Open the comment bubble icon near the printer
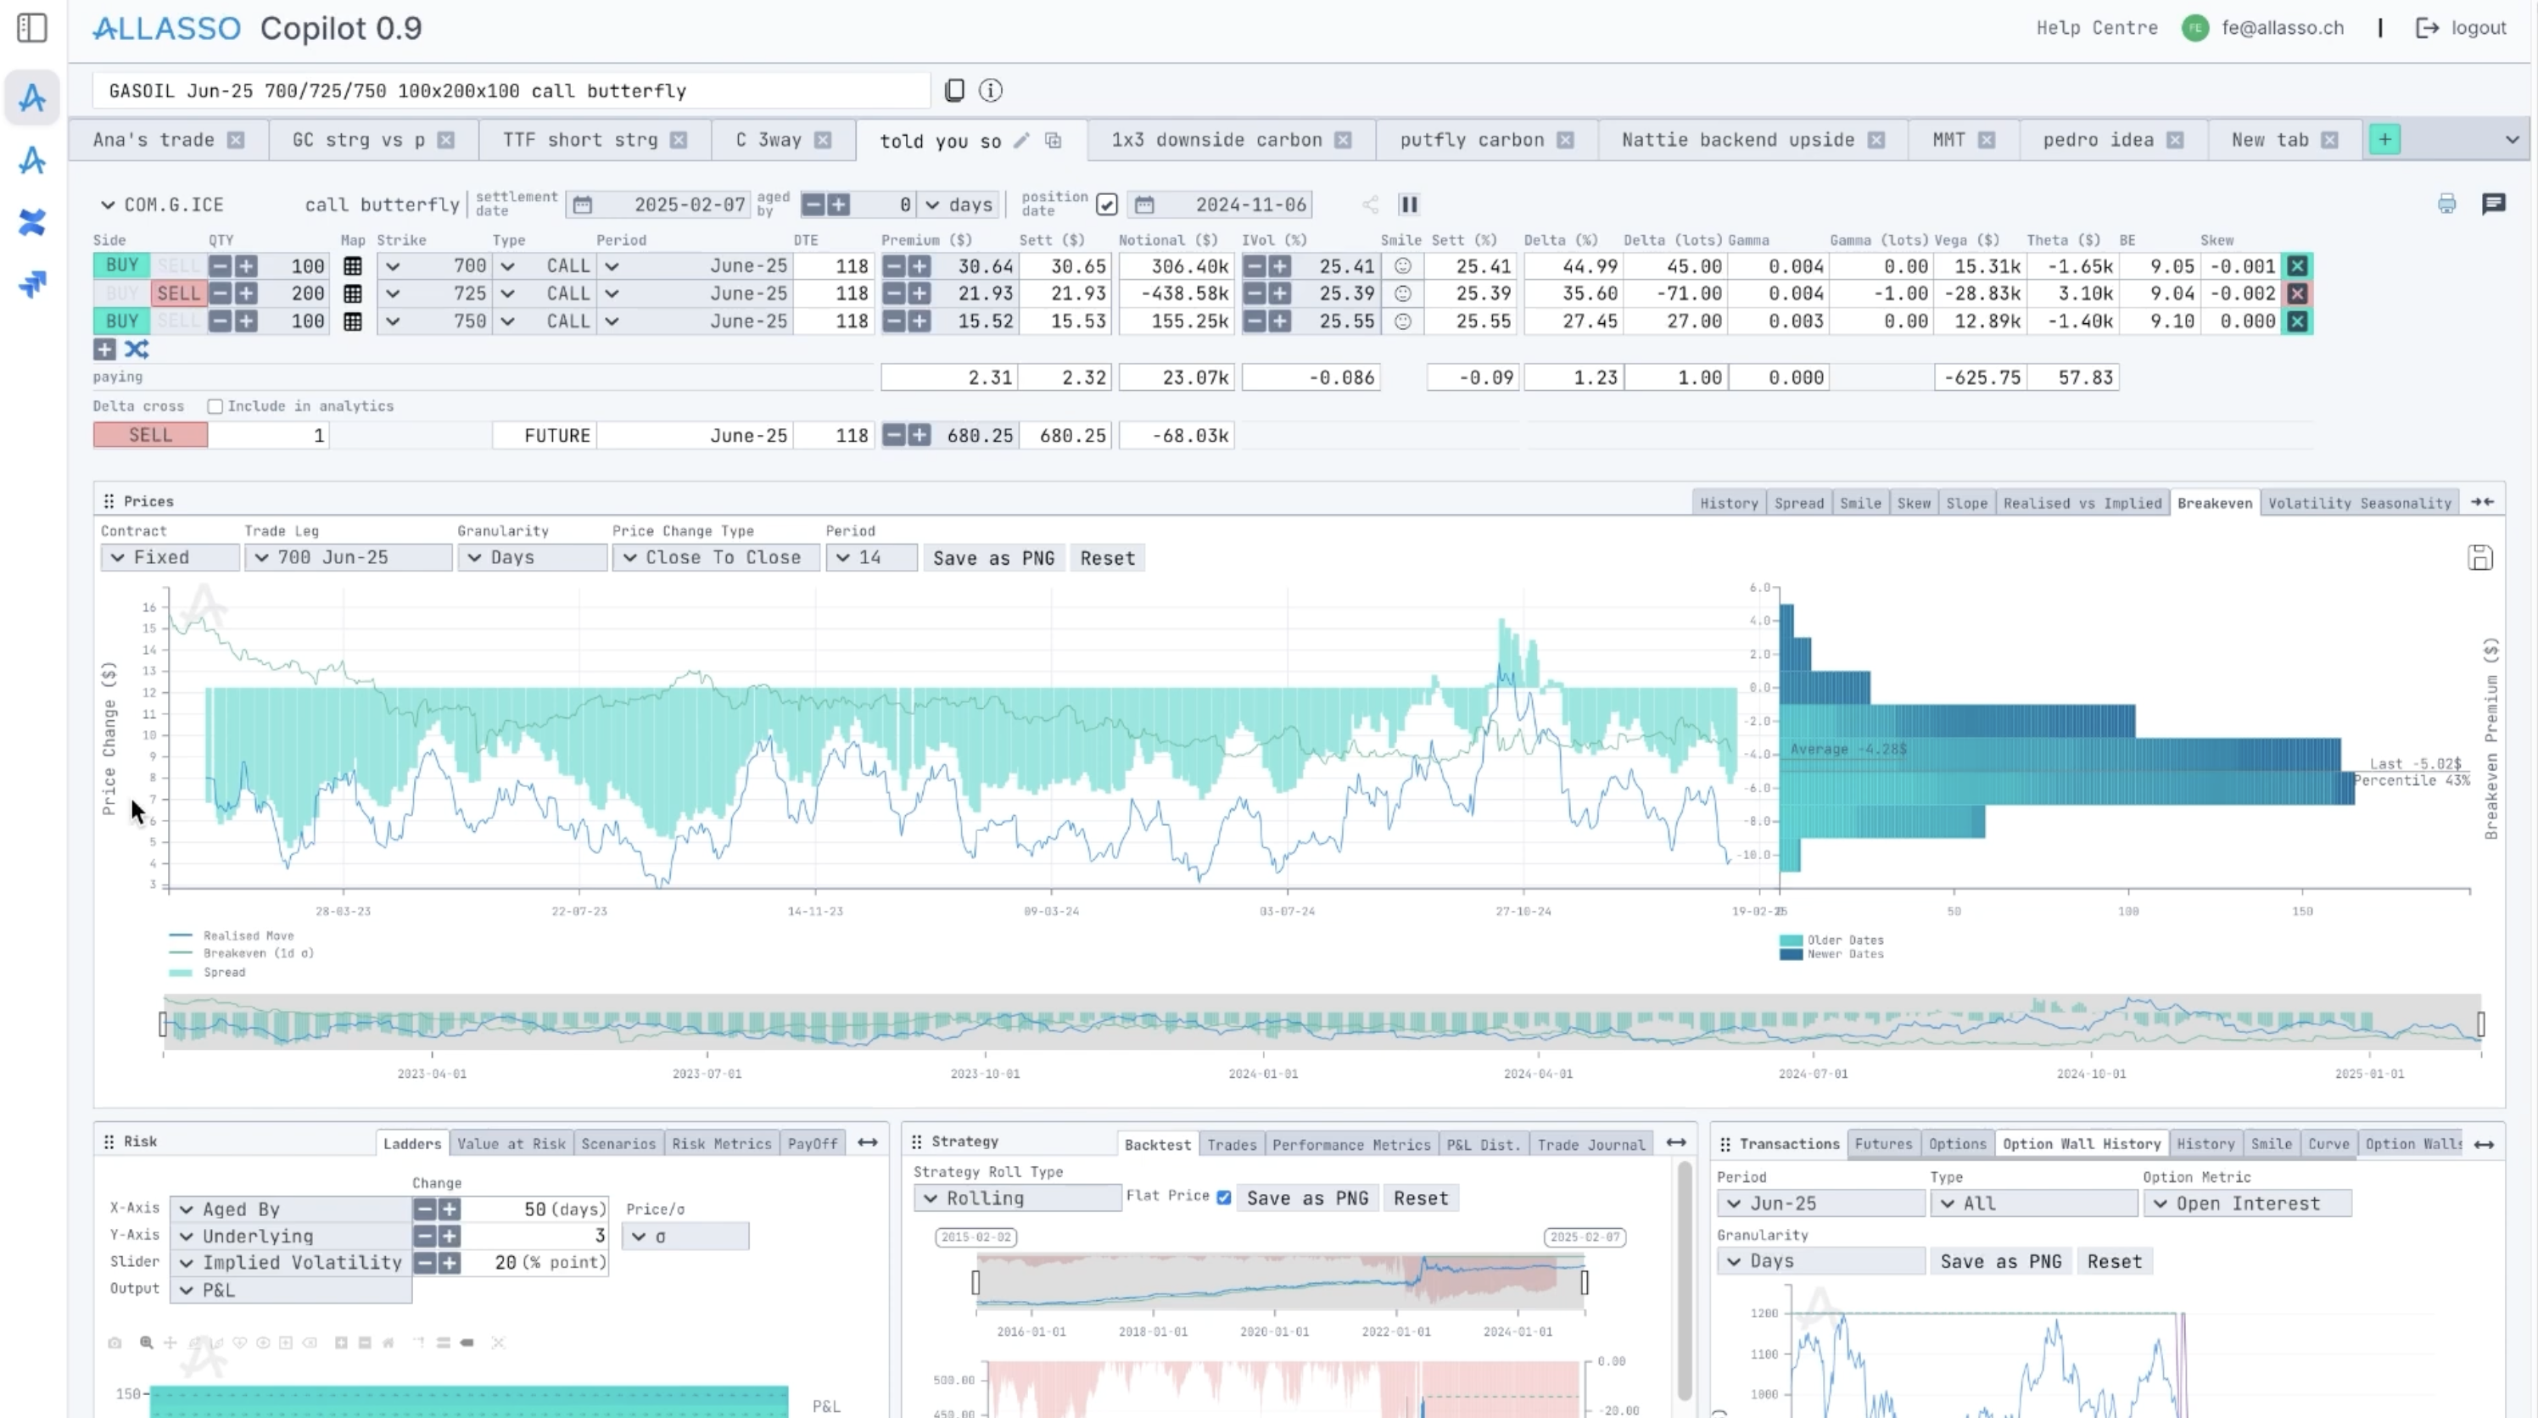Screen dimensions: 2538x1418 tap(2496, 204)
